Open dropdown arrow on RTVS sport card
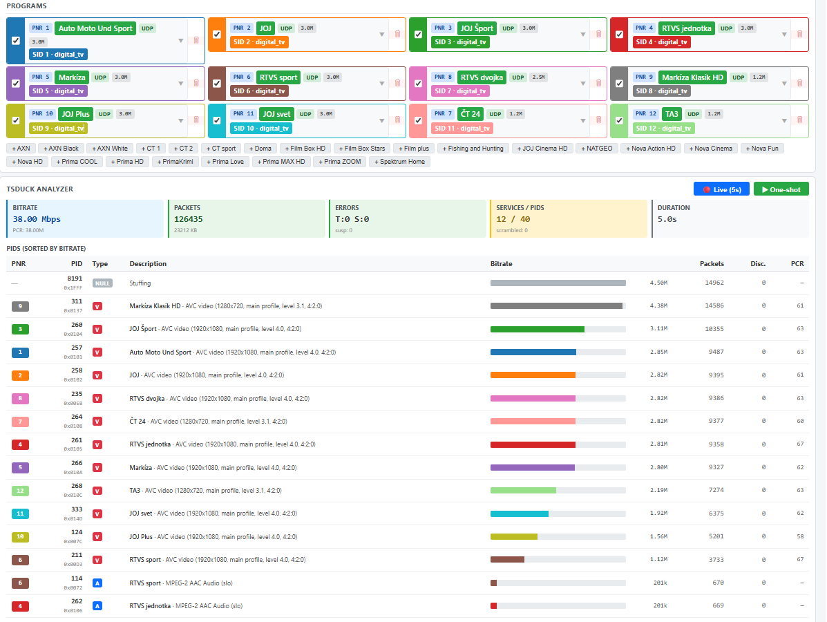Image resolution: width=827 pixels, height=622 pixels. point(382,84)
